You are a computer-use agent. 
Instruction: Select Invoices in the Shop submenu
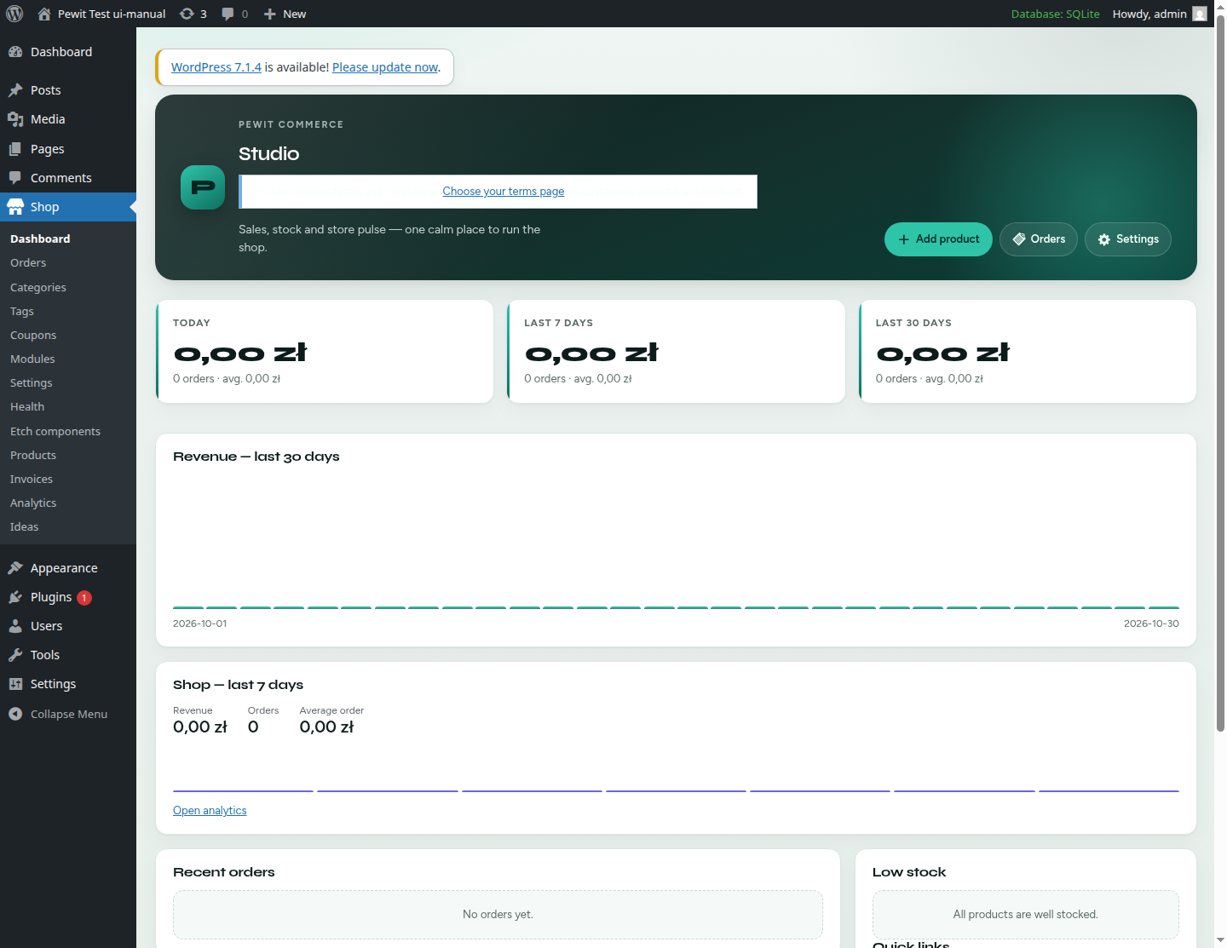click(32, 480)
